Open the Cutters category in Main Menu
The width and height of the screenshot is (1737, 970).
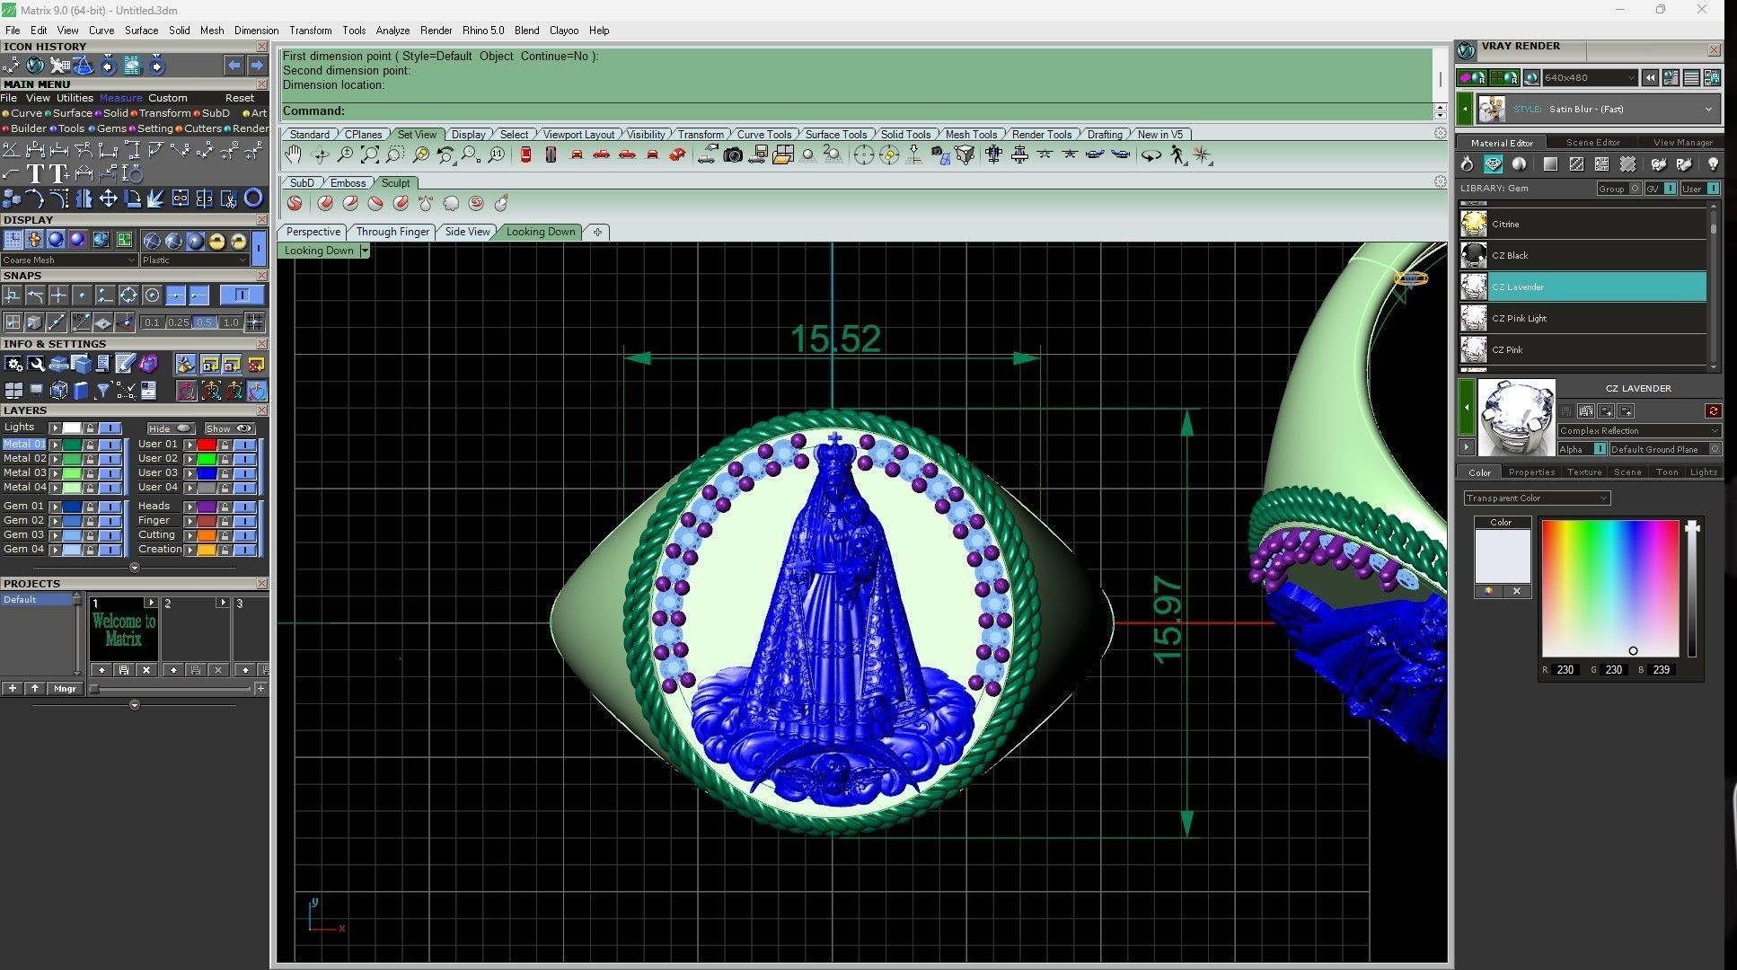198,128
